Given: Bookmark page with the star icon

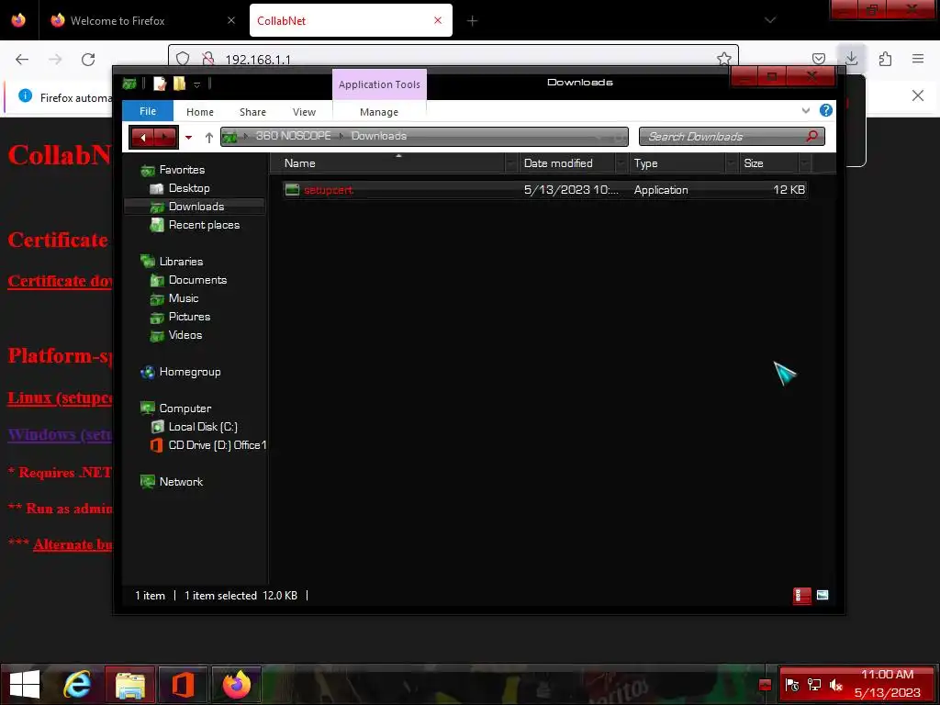Looking at the screenshot, I should pos(723,59).
